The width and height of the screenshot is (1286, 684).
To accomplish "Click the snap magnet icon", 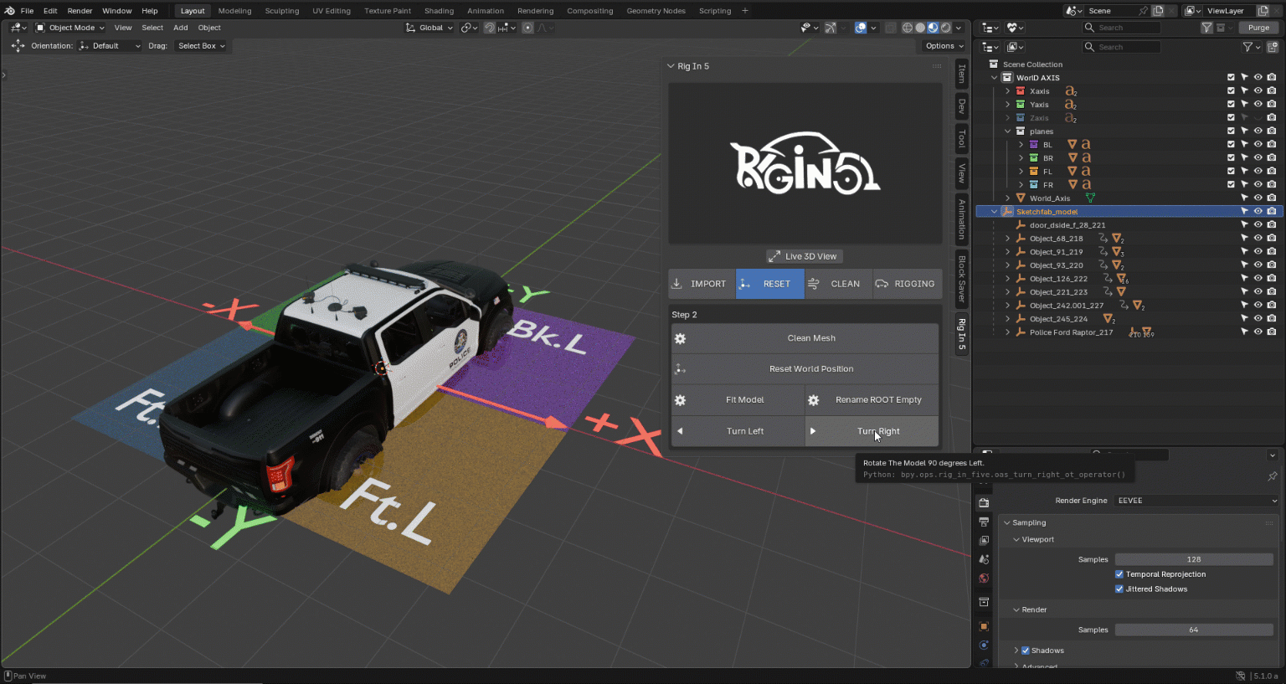I will pyautogui.click(x=490, y=28).
